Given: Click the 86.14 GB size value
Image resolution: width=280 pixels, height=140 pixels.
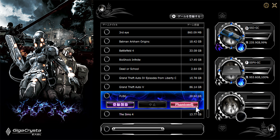Looking at the screenshot, I should coord(195,87).
